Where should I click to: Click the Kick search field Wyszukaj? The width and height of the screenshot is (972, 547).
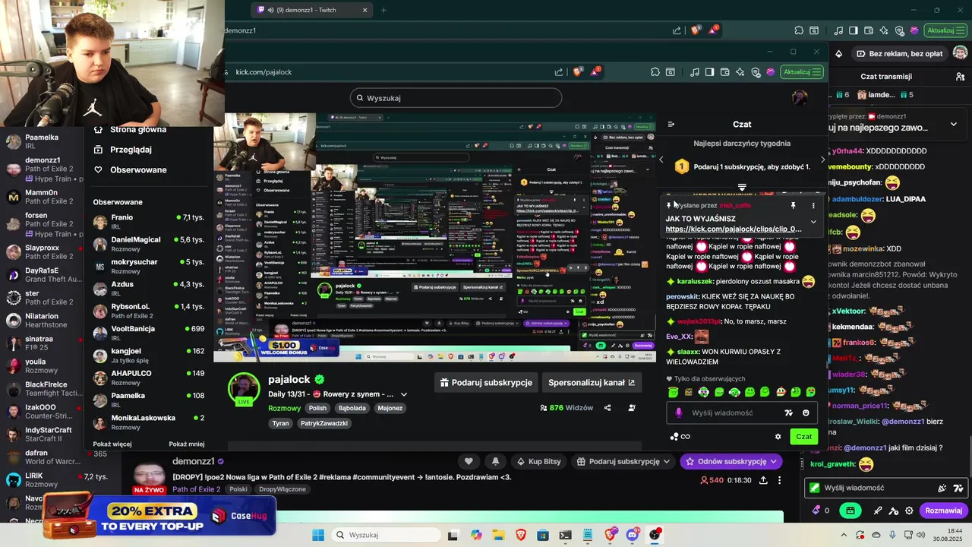click(456, 97)
